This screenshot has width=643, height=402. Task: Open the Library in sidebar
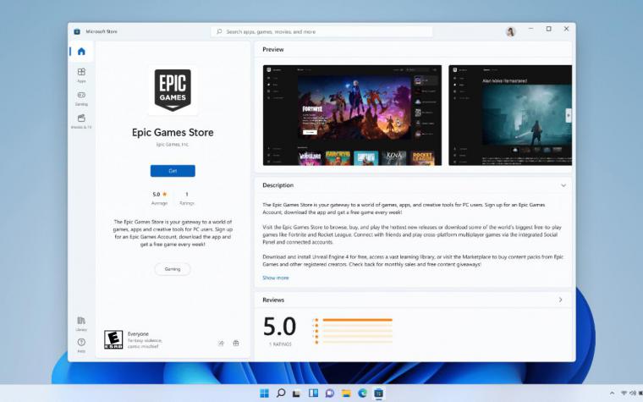point(81,323)
